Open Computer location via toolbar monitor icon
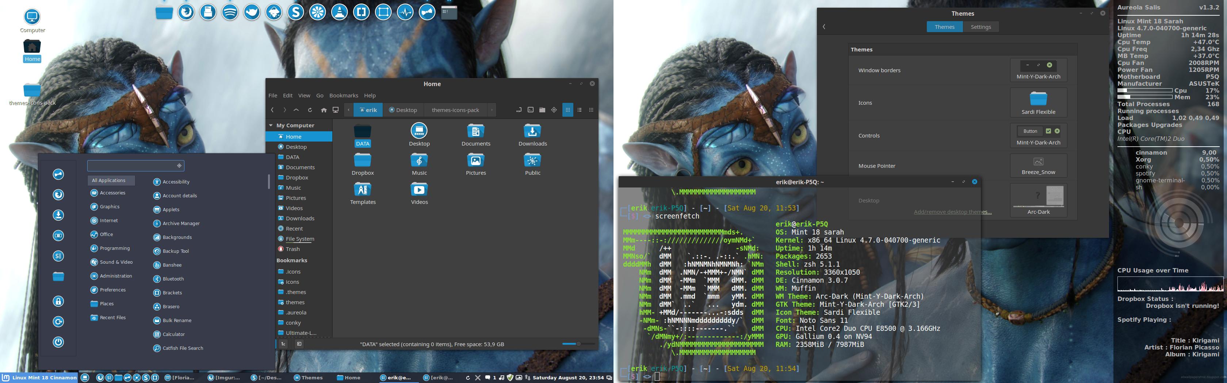Screen dimensions: 1227x383 tap(336, 110)
